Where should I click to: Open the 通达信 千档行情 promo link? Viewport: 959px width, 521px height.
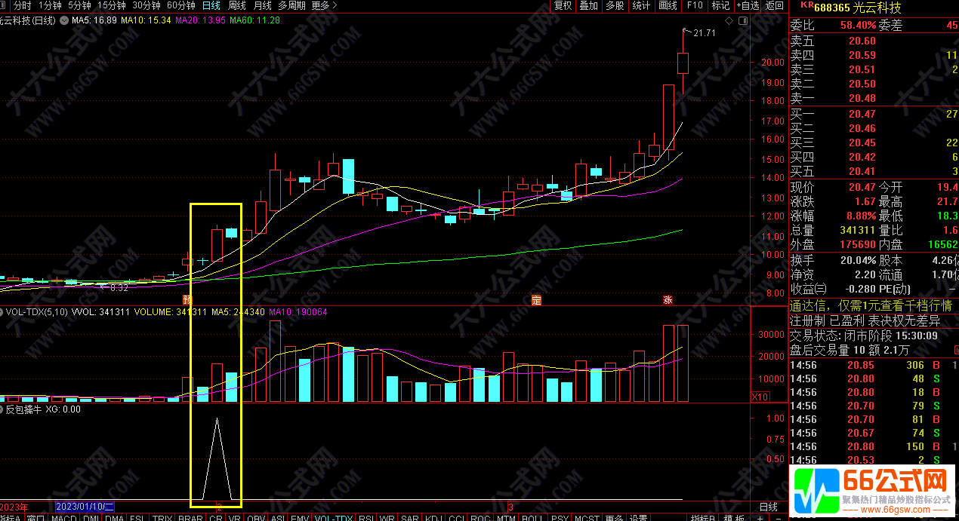[871, 305]
